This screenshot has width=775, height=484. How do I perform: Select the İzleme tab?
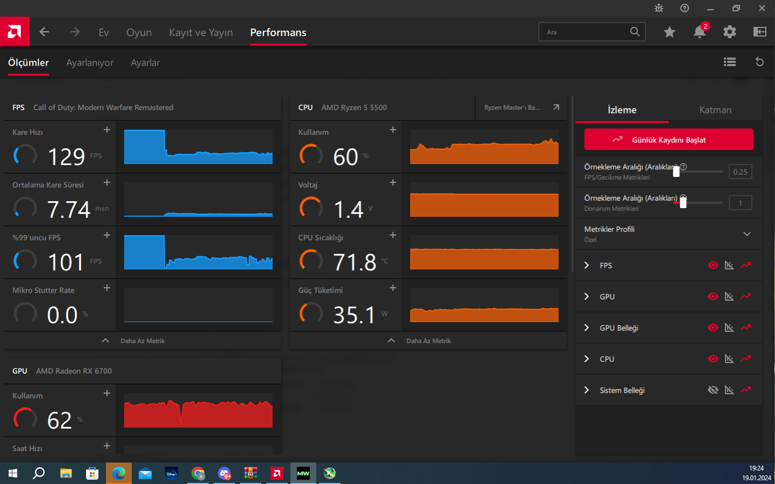(622, 110)
